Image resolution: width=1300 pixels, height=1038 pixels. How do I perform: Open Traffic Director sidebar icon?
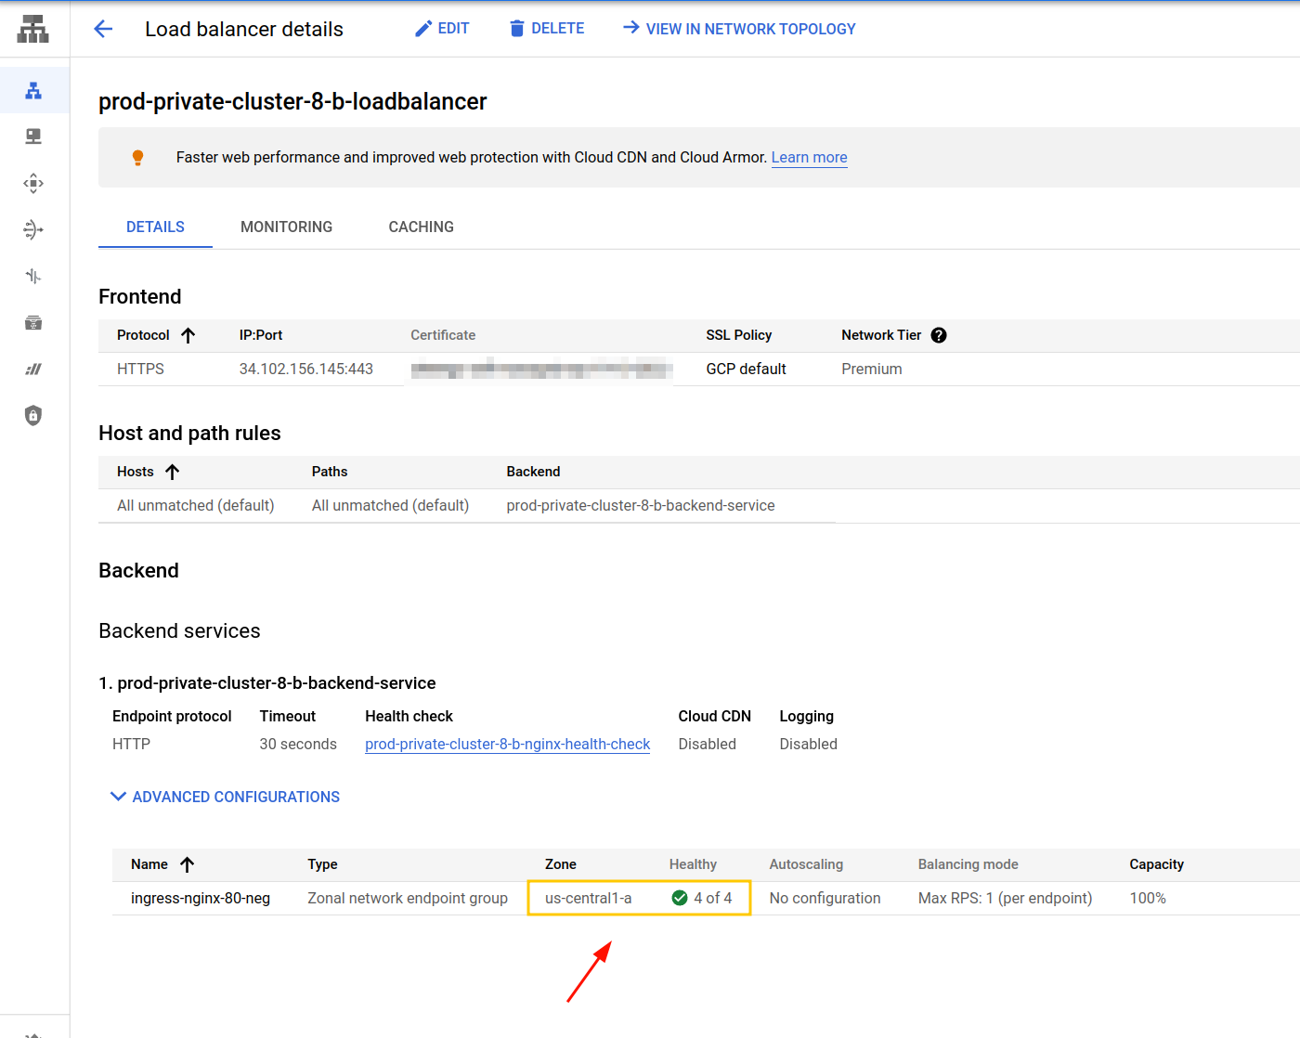coord(33,276)
